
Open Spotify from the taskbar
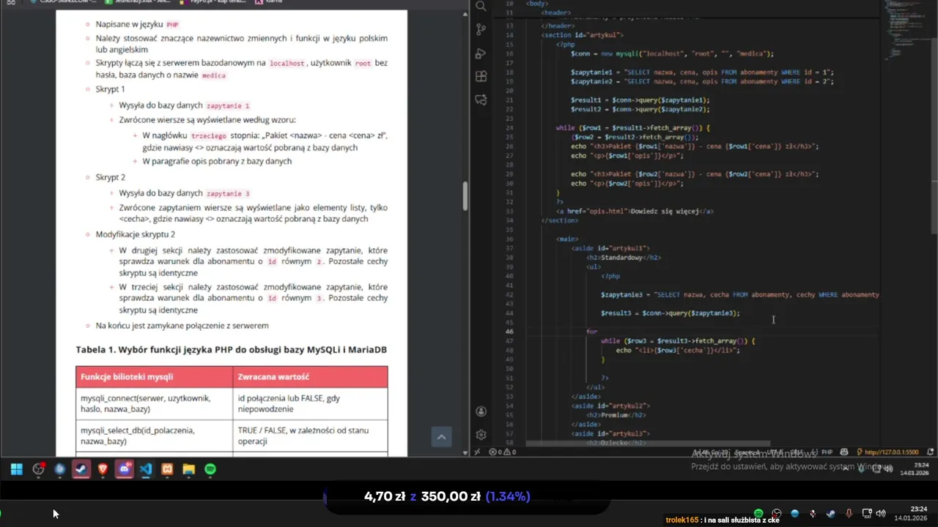[x=210, y=469]
